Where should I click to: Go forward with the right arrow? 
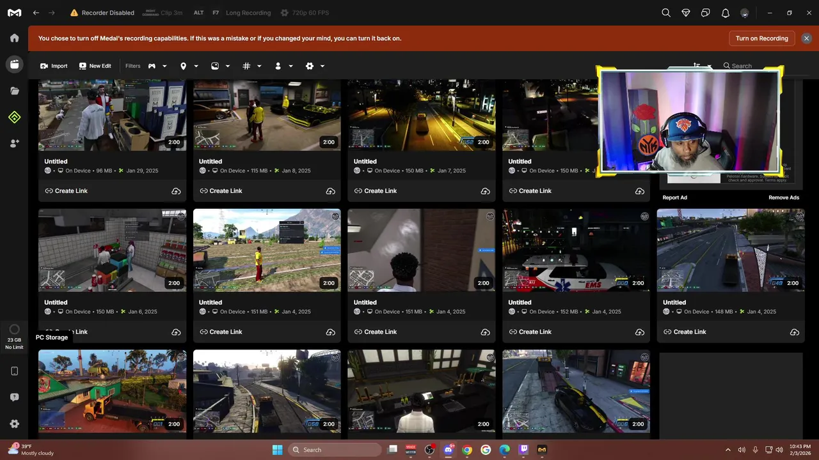(x=52, y=13)
